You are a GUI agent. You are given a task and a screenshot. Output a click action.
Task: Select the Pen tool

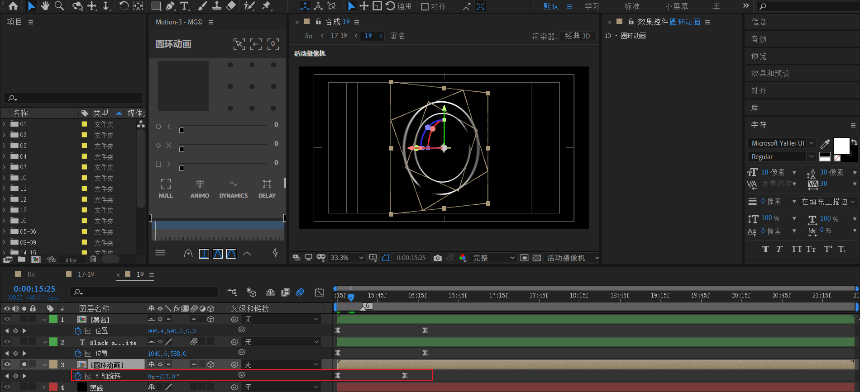[170, 6]
